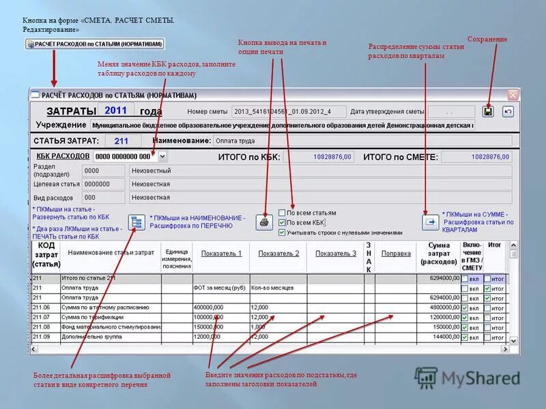Close the РАСЧЁТ РАСХОДОВ по СТАТЬЯМ window
546x409 pixels.
tap(513, 95)
